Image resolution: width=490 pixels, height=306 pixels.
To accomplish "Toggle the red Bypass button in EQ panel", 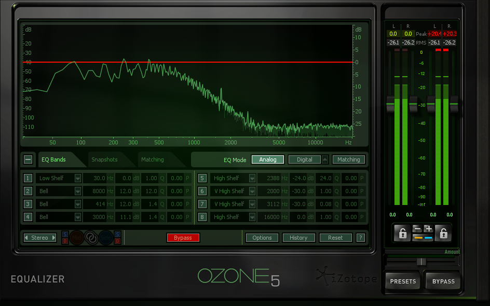I will click(183, 238).
